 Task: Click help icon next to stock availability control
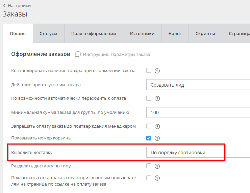point(157,71)
